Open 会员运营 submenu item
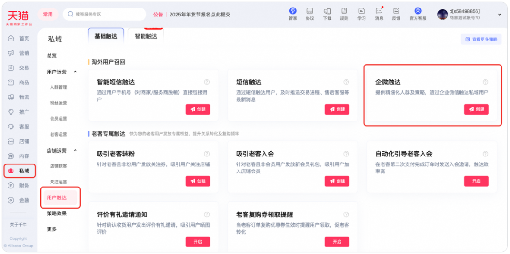The width and height of the screenshot is (510, 254). click(59, 119)
